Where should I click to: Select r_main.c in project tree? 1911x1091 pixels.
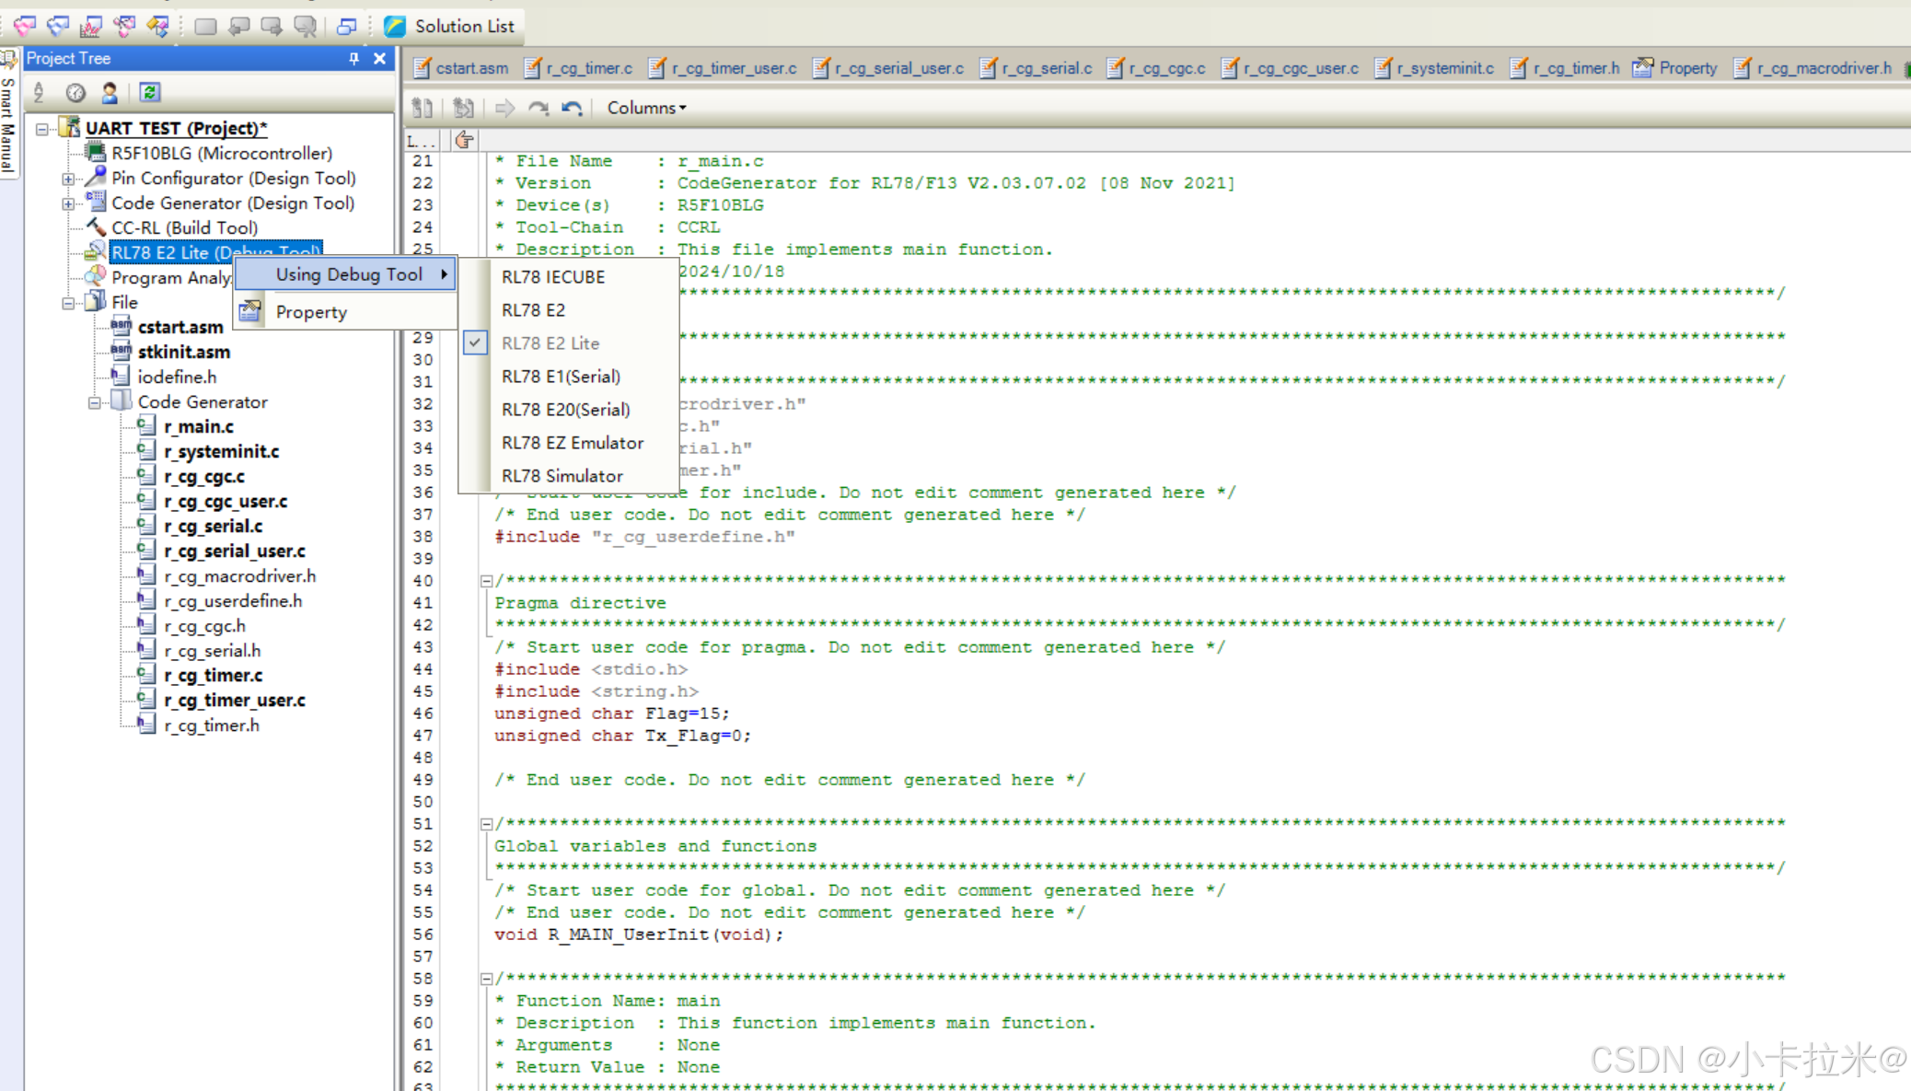coord(199,427)
